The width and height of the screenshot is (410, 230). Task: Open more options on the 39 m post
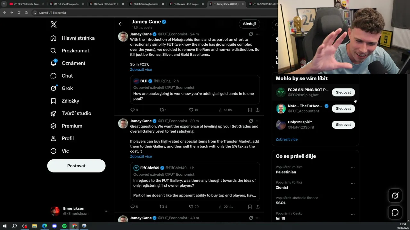coord(258,121)
